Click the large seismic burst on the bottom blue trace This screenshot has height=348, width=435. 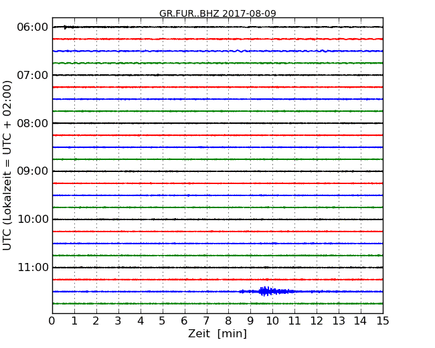(266, 291)
